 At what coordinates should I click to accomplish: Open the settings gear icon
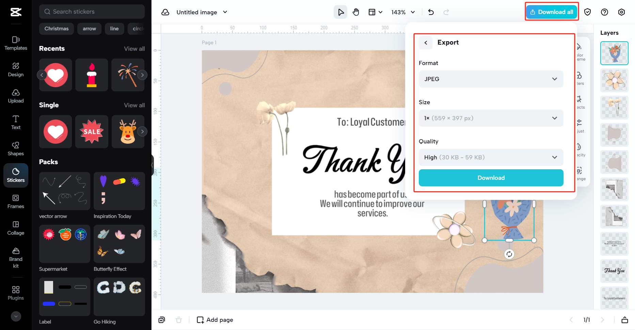(x=621, y=12)
